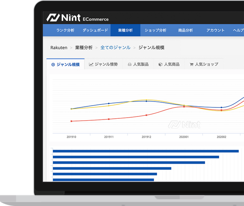Click the red line data point at 201911
This screenshot has height=206, width=244.
109,119
